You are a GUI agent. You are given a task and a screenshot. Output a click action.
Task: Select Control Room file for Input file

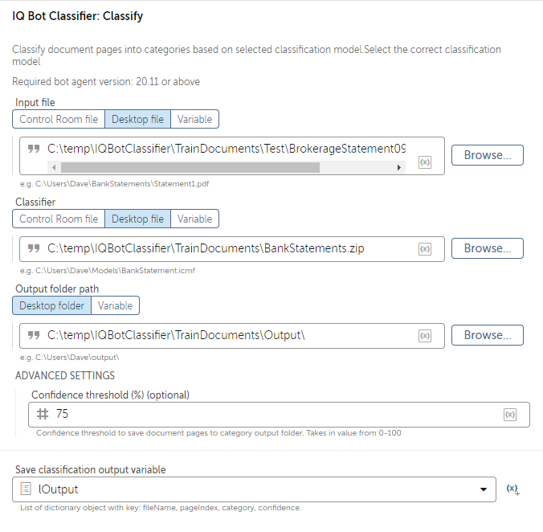(x=59, y=119)
